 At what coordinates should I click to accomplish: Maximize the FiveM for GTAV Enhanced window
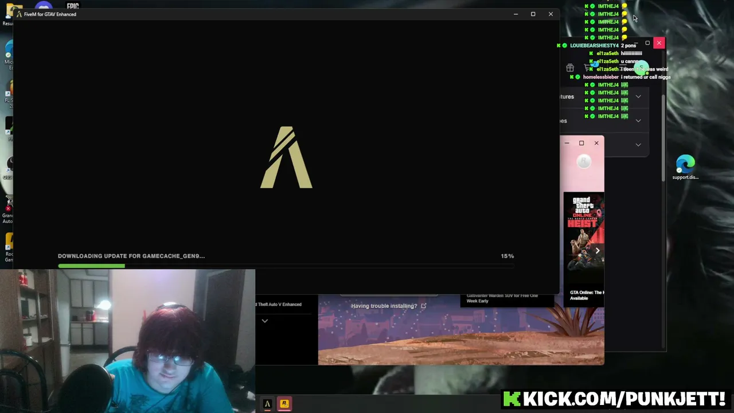tap(533, 14)
